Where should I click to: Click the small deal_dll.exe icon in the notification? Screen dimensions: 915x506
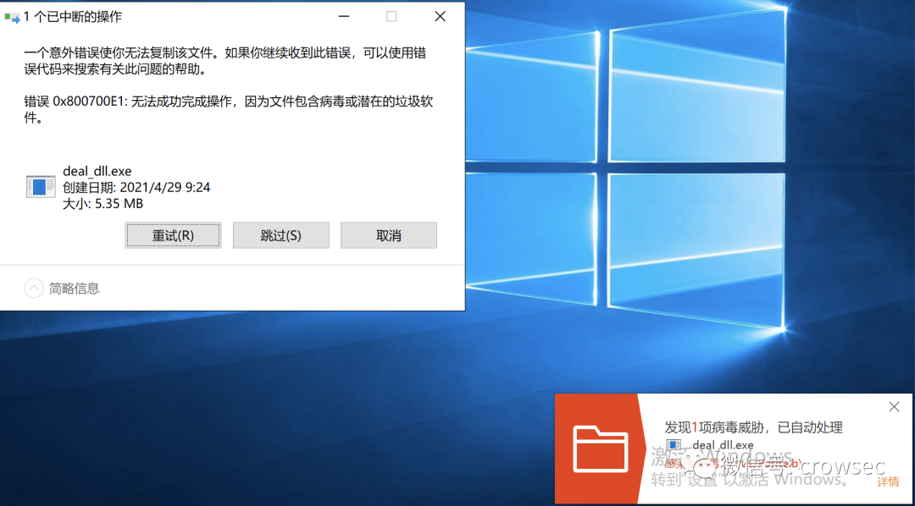click(674, 445)
